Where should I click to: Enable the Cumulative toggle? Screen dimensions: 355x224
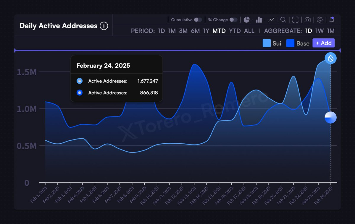coord(198,20)
